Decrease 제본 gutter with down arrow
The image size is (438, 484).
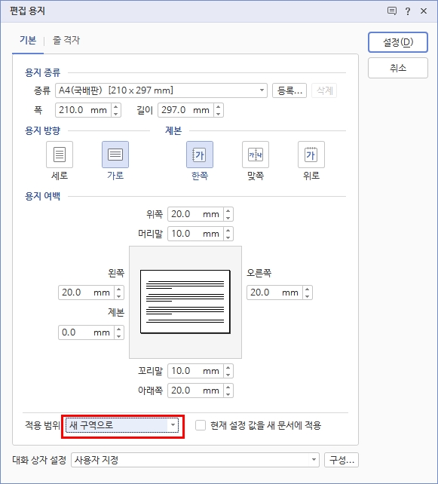point(119,335)
